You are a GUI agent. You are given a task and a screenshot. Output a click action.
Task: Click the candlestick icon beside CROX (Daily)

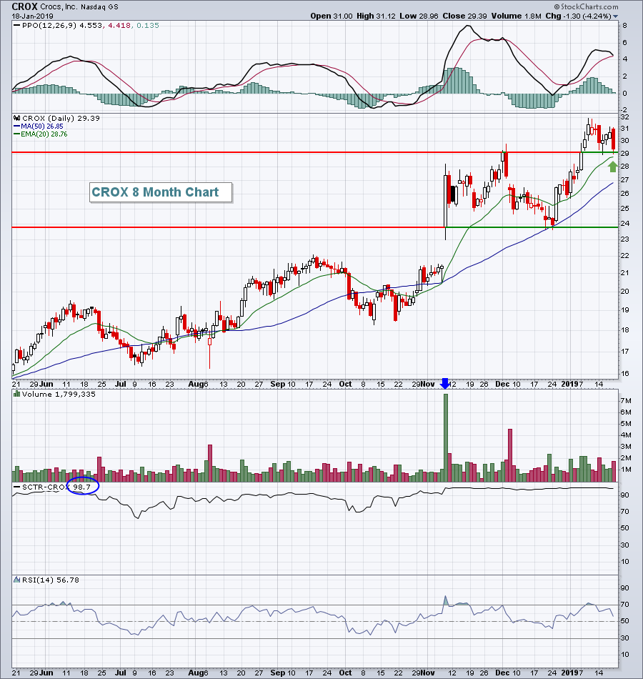(17, 118)
